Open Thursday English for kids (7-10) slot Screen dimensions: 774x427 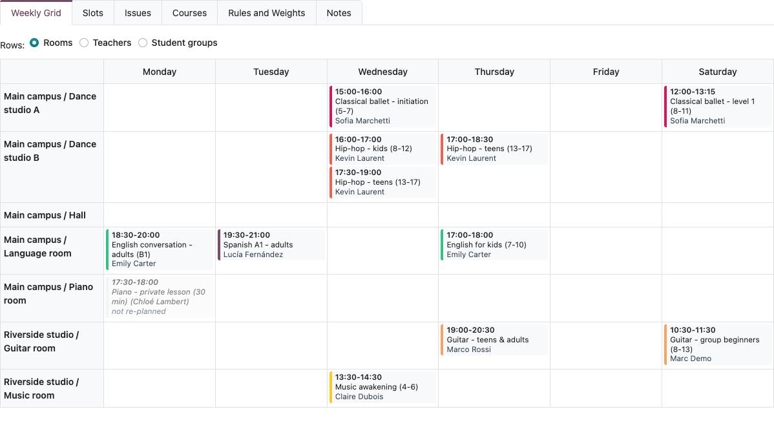tap(494, 245)
